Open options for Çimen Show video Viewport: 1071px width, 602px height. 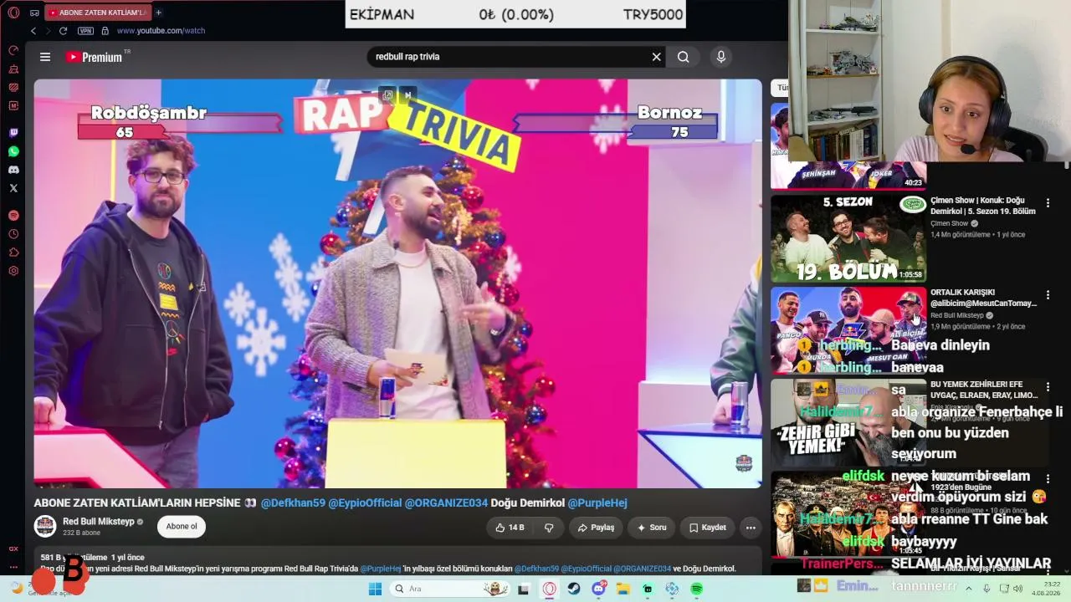tap(1048, 202)
